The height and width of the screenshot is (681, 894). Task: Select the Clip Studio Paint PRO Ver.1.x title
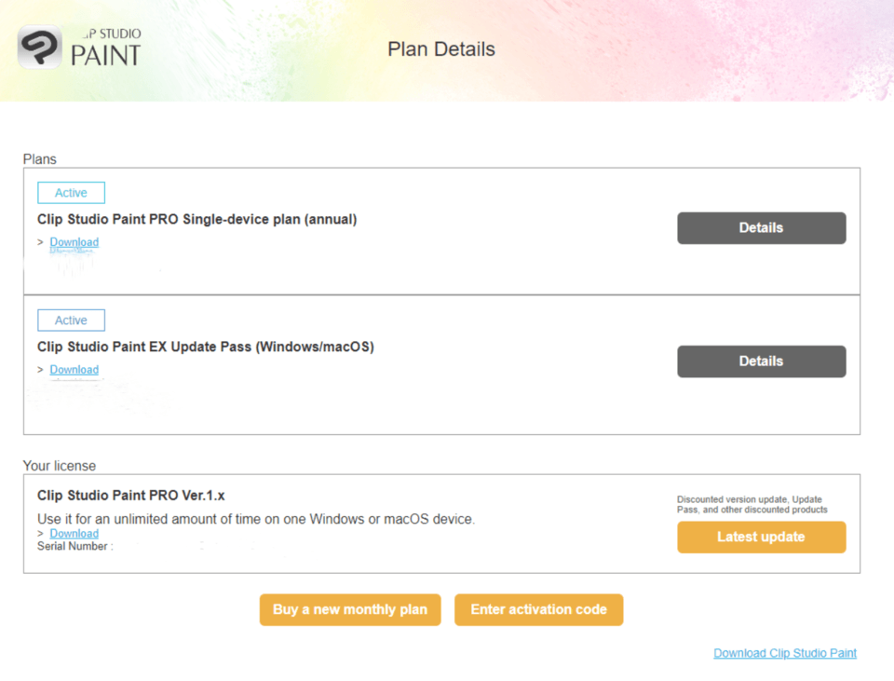(131, 496)
